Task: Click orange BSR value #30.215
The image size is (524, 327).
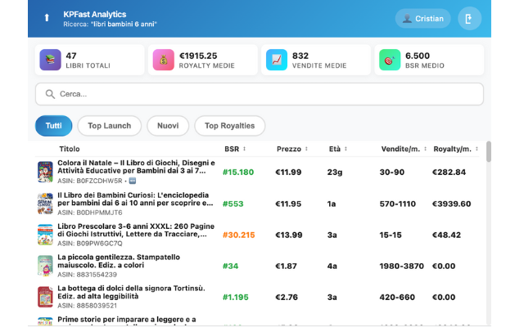Action: click(x=238, y=235)
